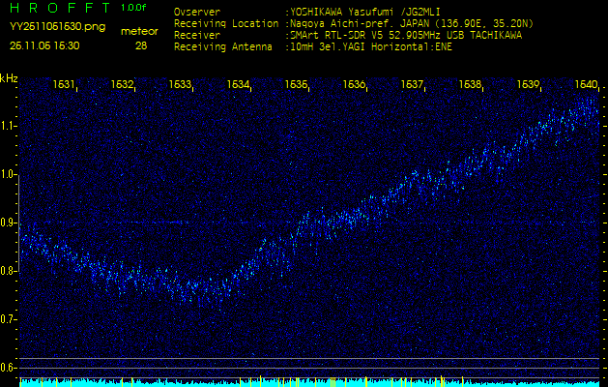Click the Ovserver label
Viewport: 608px width, 387px height.
coord(197,12)
